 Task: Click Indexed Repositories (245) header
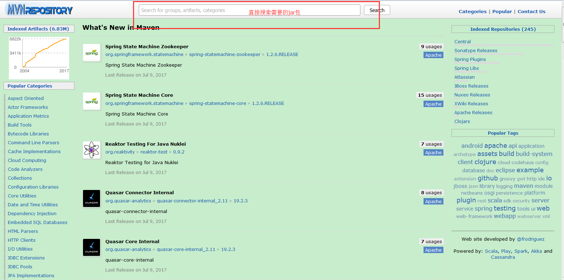tap(503, 29)
